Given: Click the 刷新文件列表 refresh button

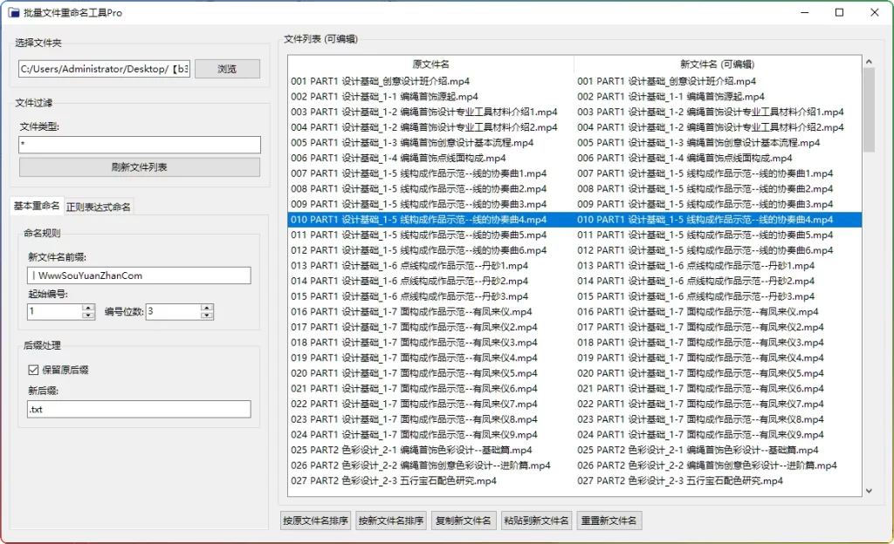Looking at the screenshot, I should pos(138,167).
